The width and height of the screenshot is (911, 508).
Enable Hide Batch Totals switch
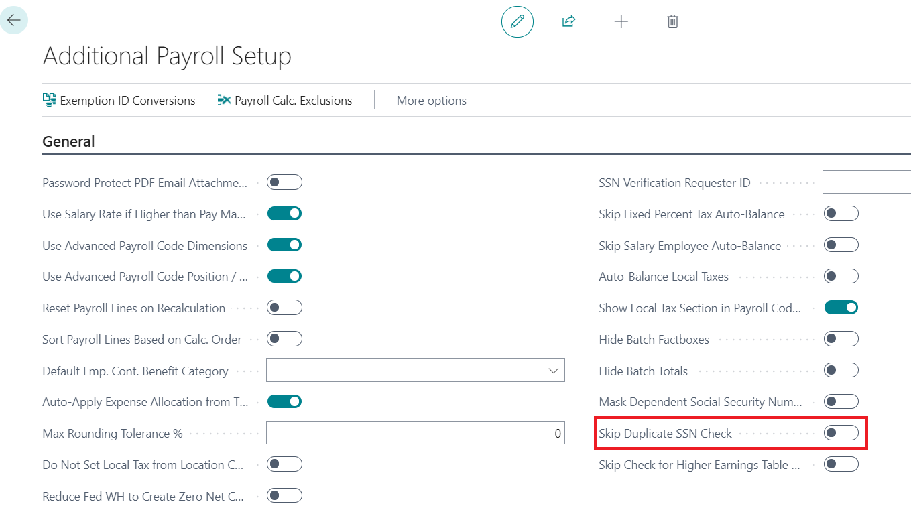(841, 370)
